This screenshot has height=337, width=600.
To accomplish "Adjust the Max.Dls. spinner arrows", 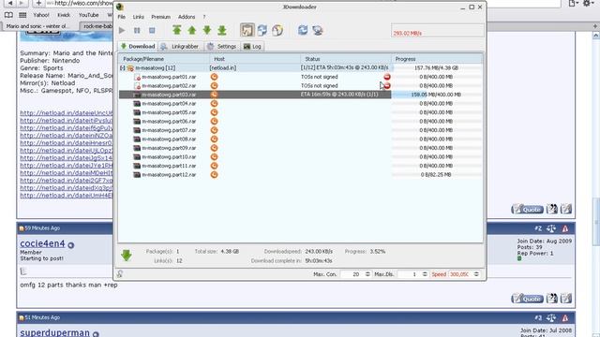I will 425,274.
